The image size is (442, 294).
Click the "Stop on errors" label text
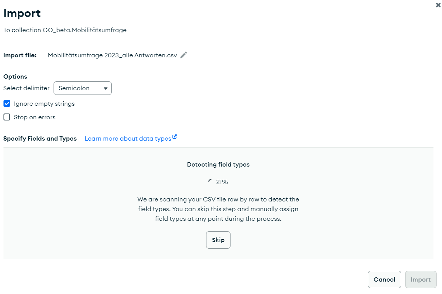click(35, 117)
